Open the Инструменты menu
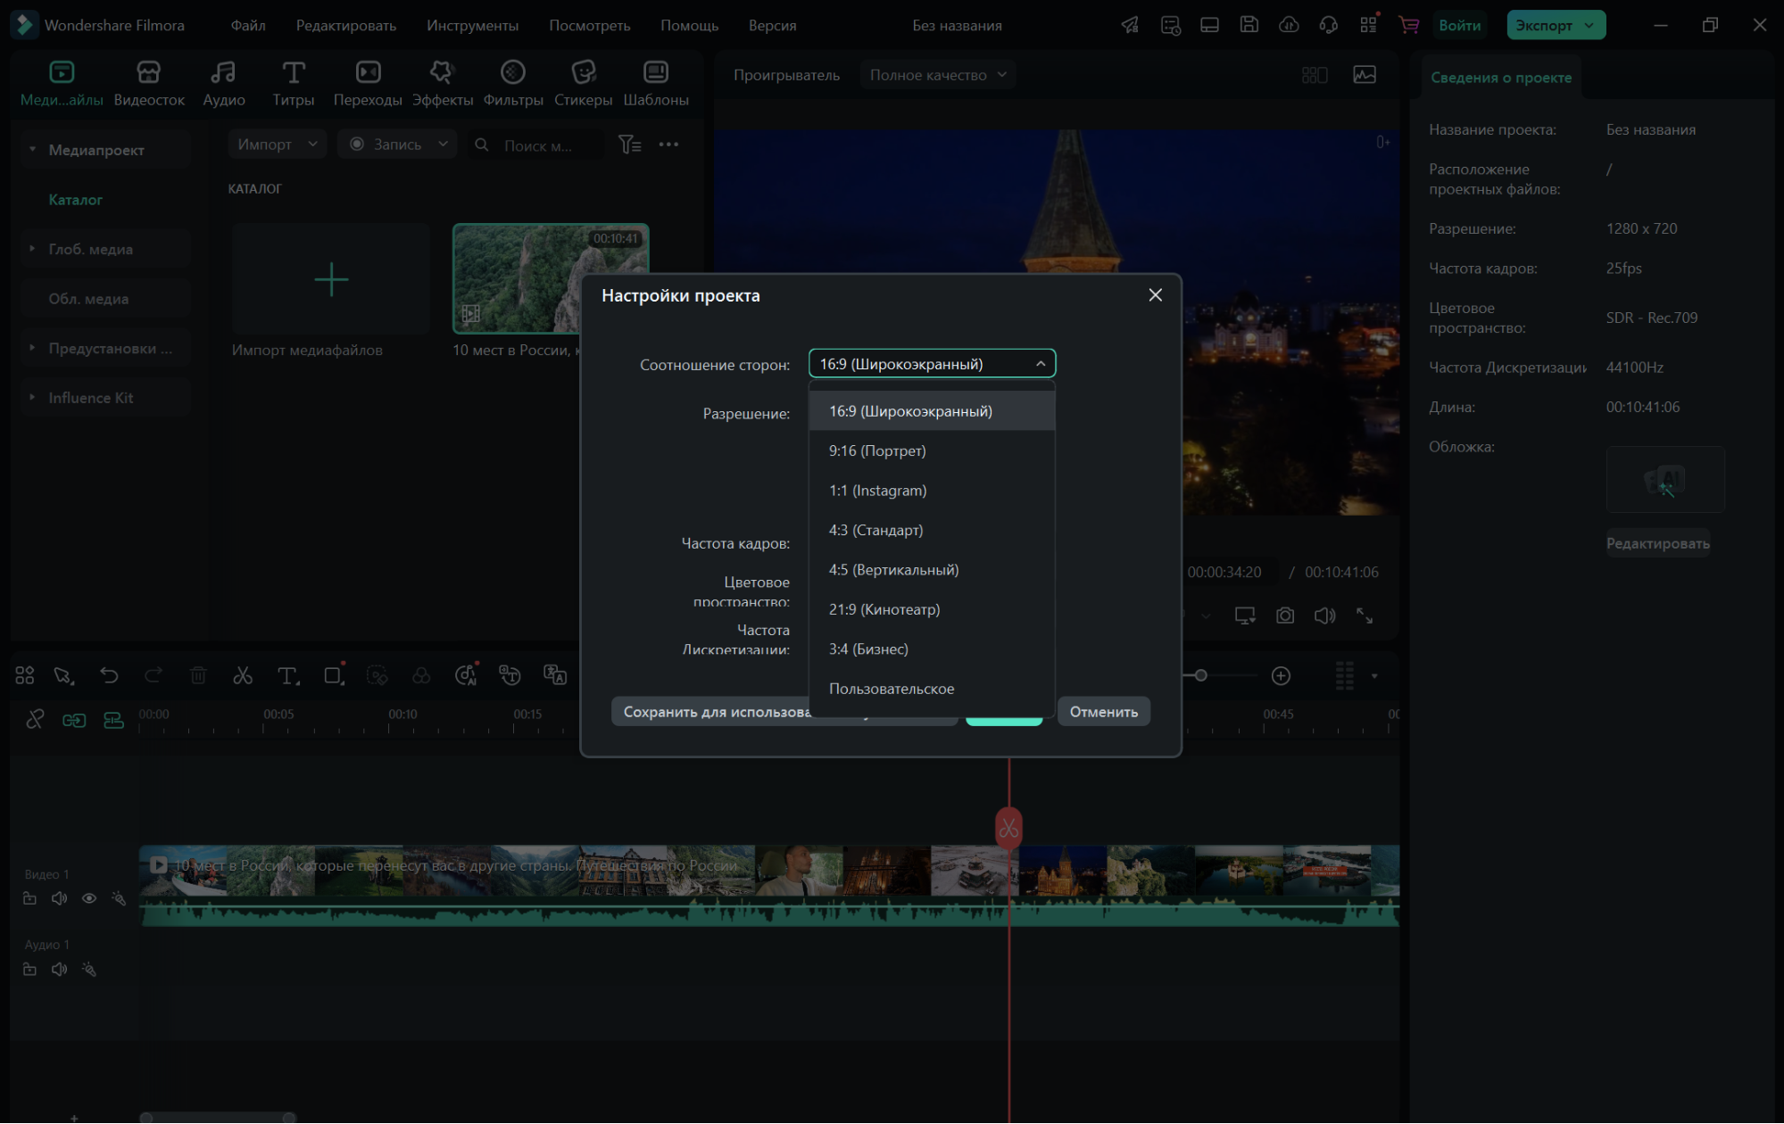This screenshot has height=1124, width=1784. 472,25
